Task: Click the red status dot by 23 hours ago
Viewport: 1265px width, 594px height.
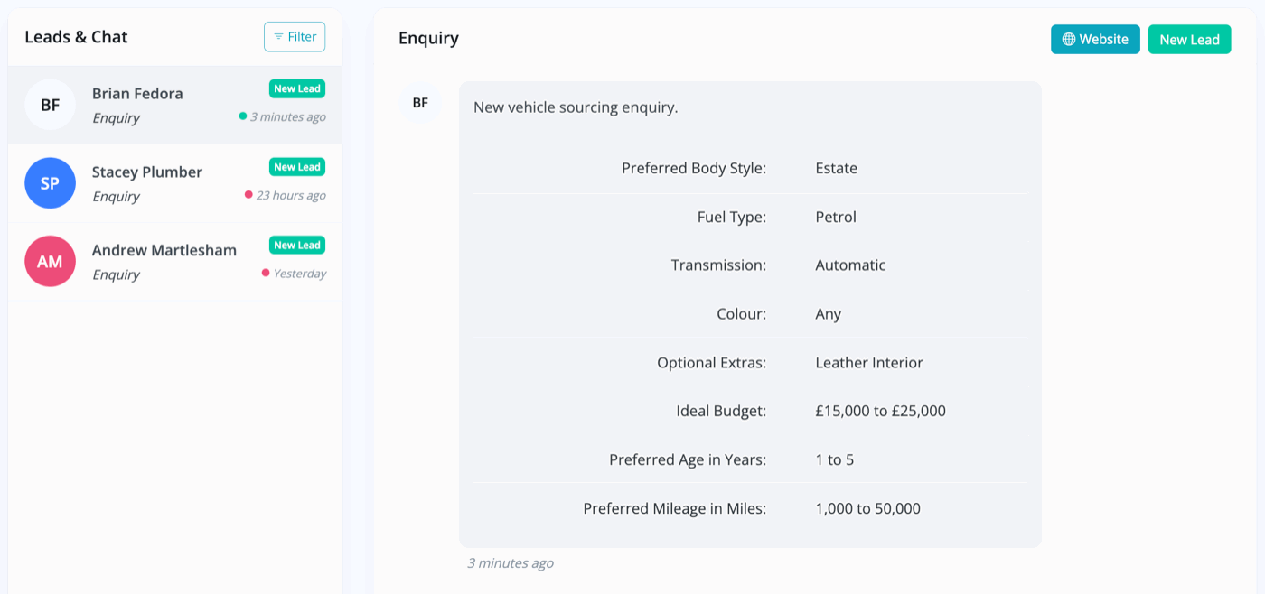Action: point(248,195)
